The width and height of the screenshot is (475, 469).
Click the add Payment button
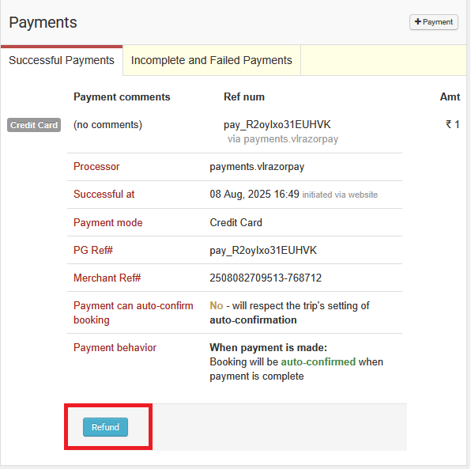[x=434, y=22]
